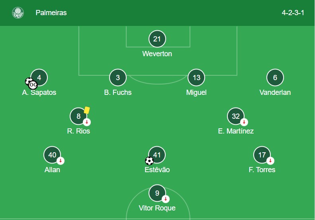This screenshot has height=220, width=315.
Task: Open Vanderlan's number 6 player badge
Action: [x=275, y=78]
